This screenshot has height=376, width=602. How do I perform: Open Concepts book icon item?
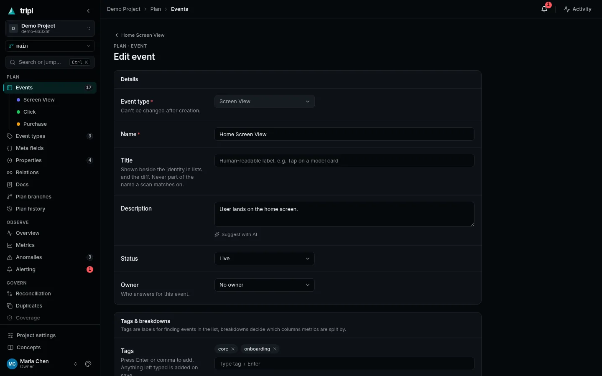pos(50,348)
